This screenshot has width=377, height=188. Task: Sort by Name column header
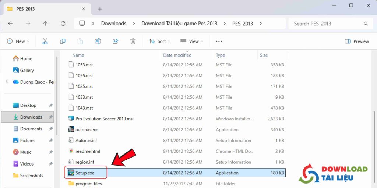coord(78,55)
